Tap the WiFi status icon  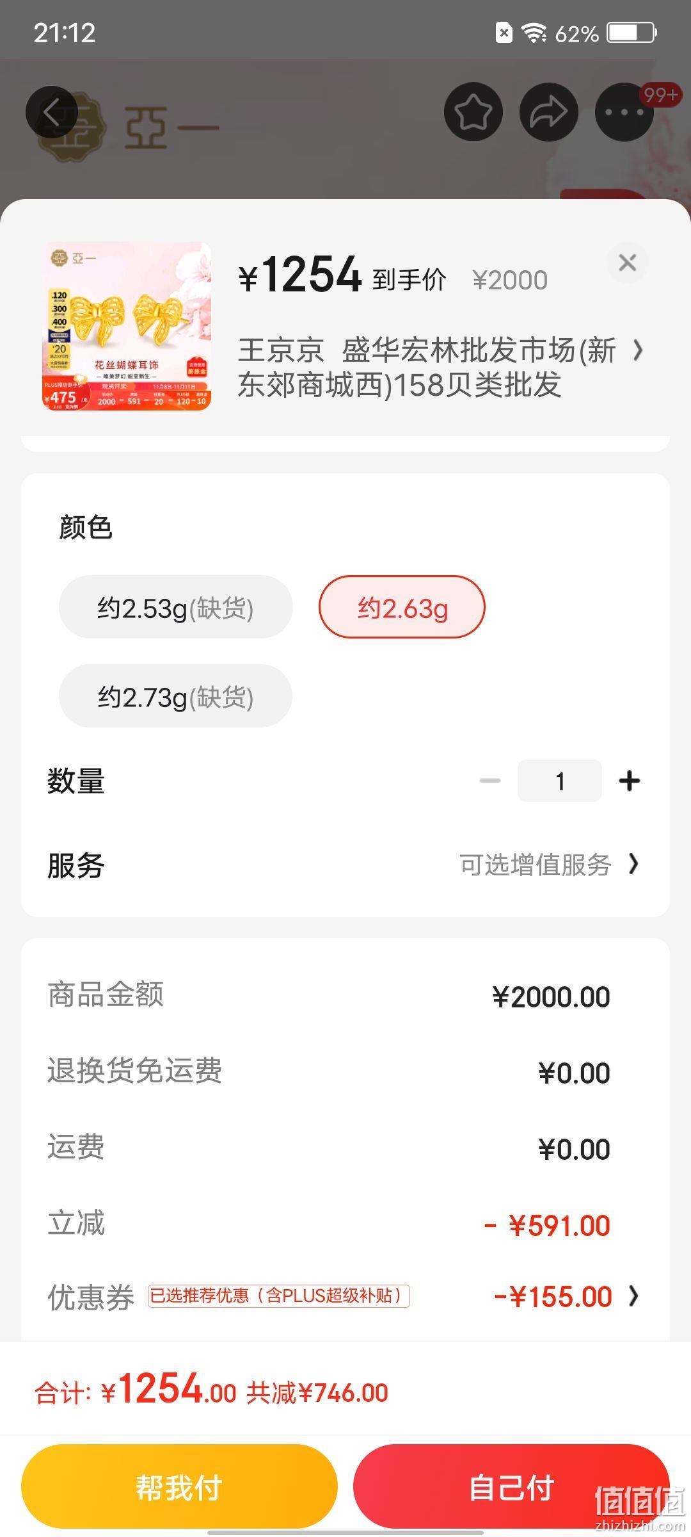(x=533, y=33)
